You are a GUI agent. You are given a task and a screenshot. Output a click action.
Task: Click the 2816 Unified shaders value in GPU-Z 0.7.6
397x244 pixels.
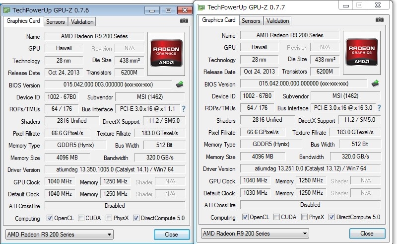[72, 121]
